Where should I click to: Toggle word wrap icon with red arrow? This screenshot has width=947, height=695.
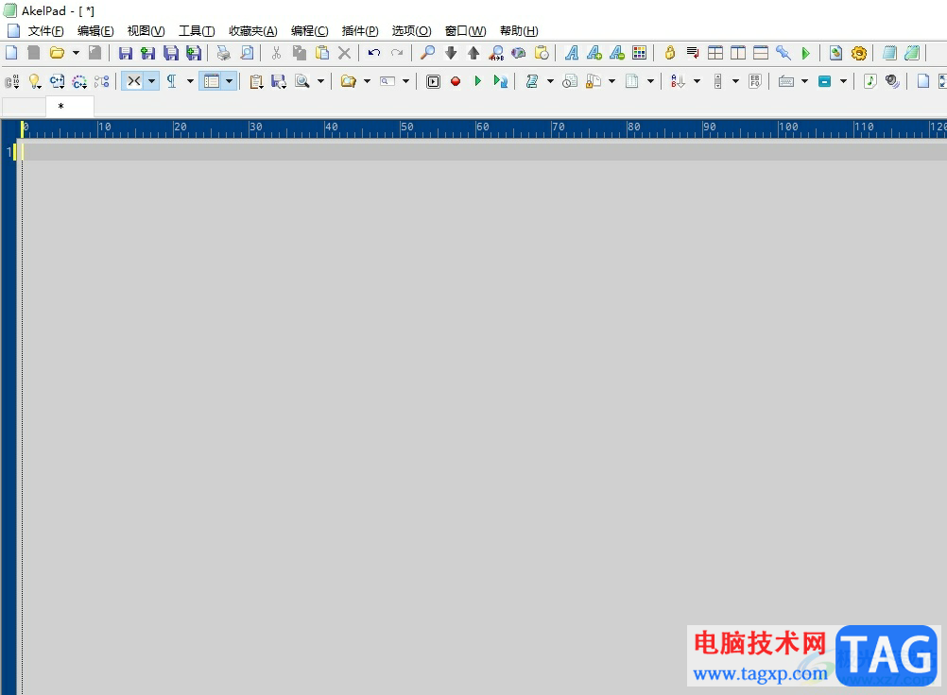coord(693,53)
